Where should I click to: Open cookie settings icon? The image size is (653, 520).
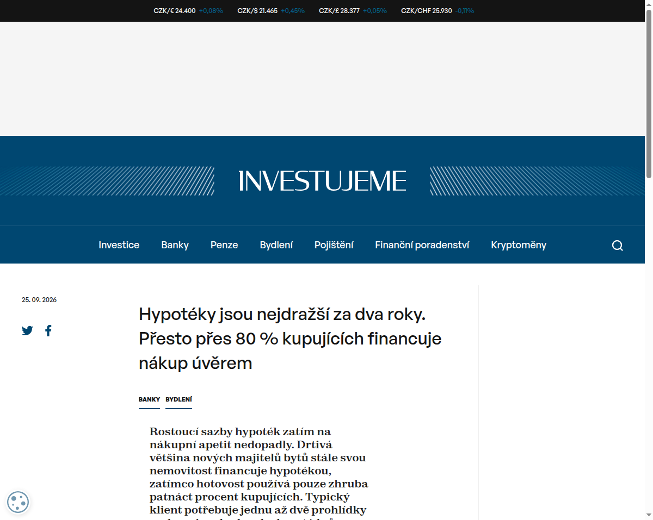pos(18,502)
